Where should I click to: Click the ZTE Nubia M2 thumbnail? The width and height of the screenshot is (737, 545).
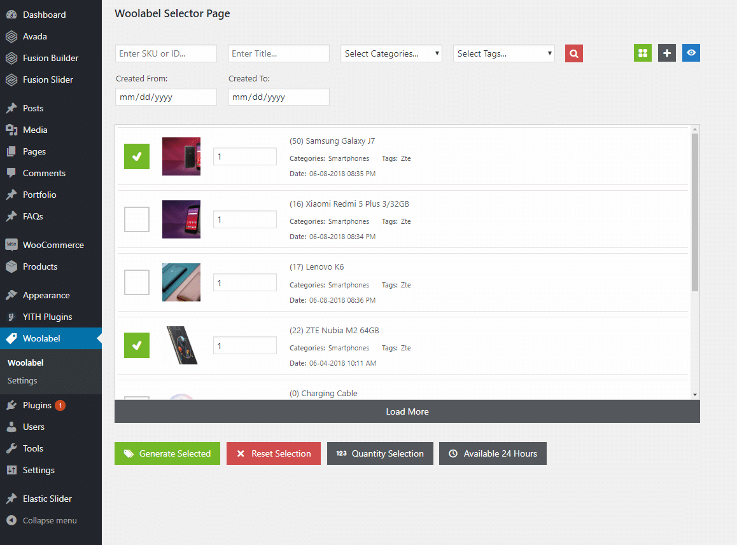[181, 345]
